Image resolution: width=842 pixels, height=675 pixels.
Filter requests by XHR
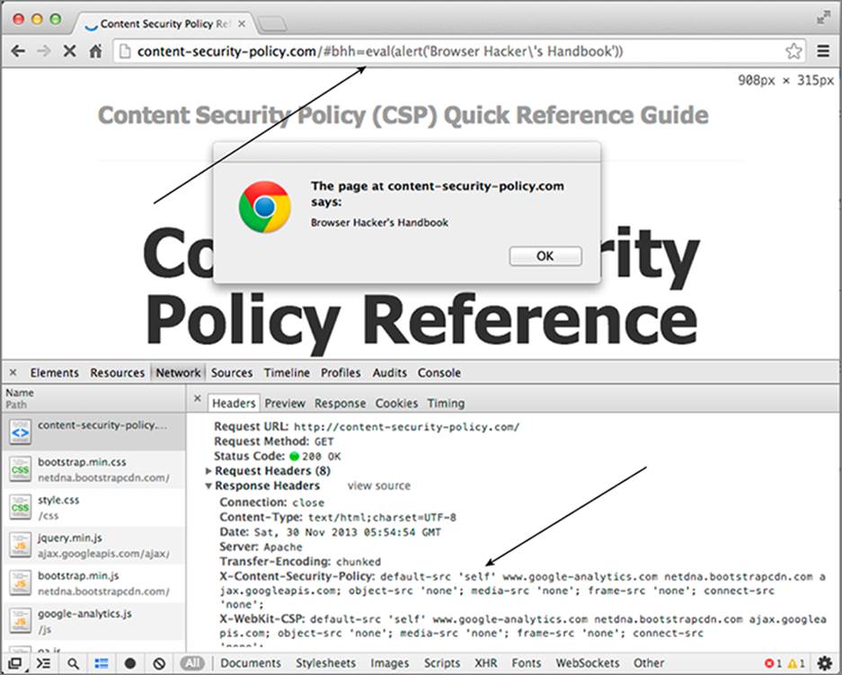485,663
